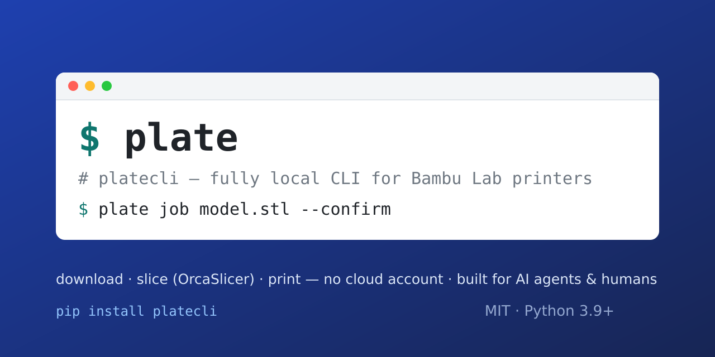Viewport: 715px width, 357px height.
Task: Click 'slice (OrcaSlicer)' in tagline
Action: click(196, 279)
